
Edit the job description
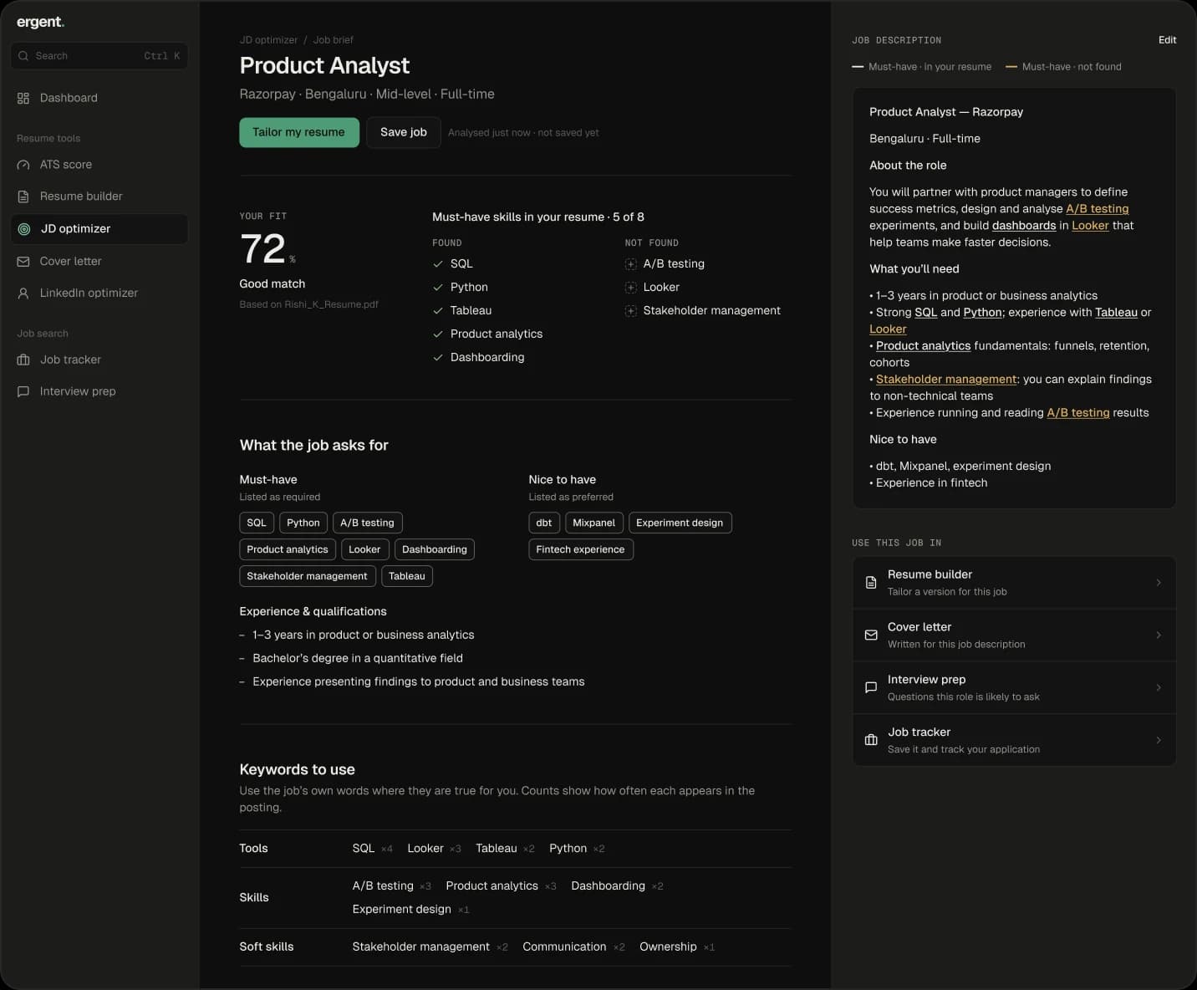(1167, 40)
